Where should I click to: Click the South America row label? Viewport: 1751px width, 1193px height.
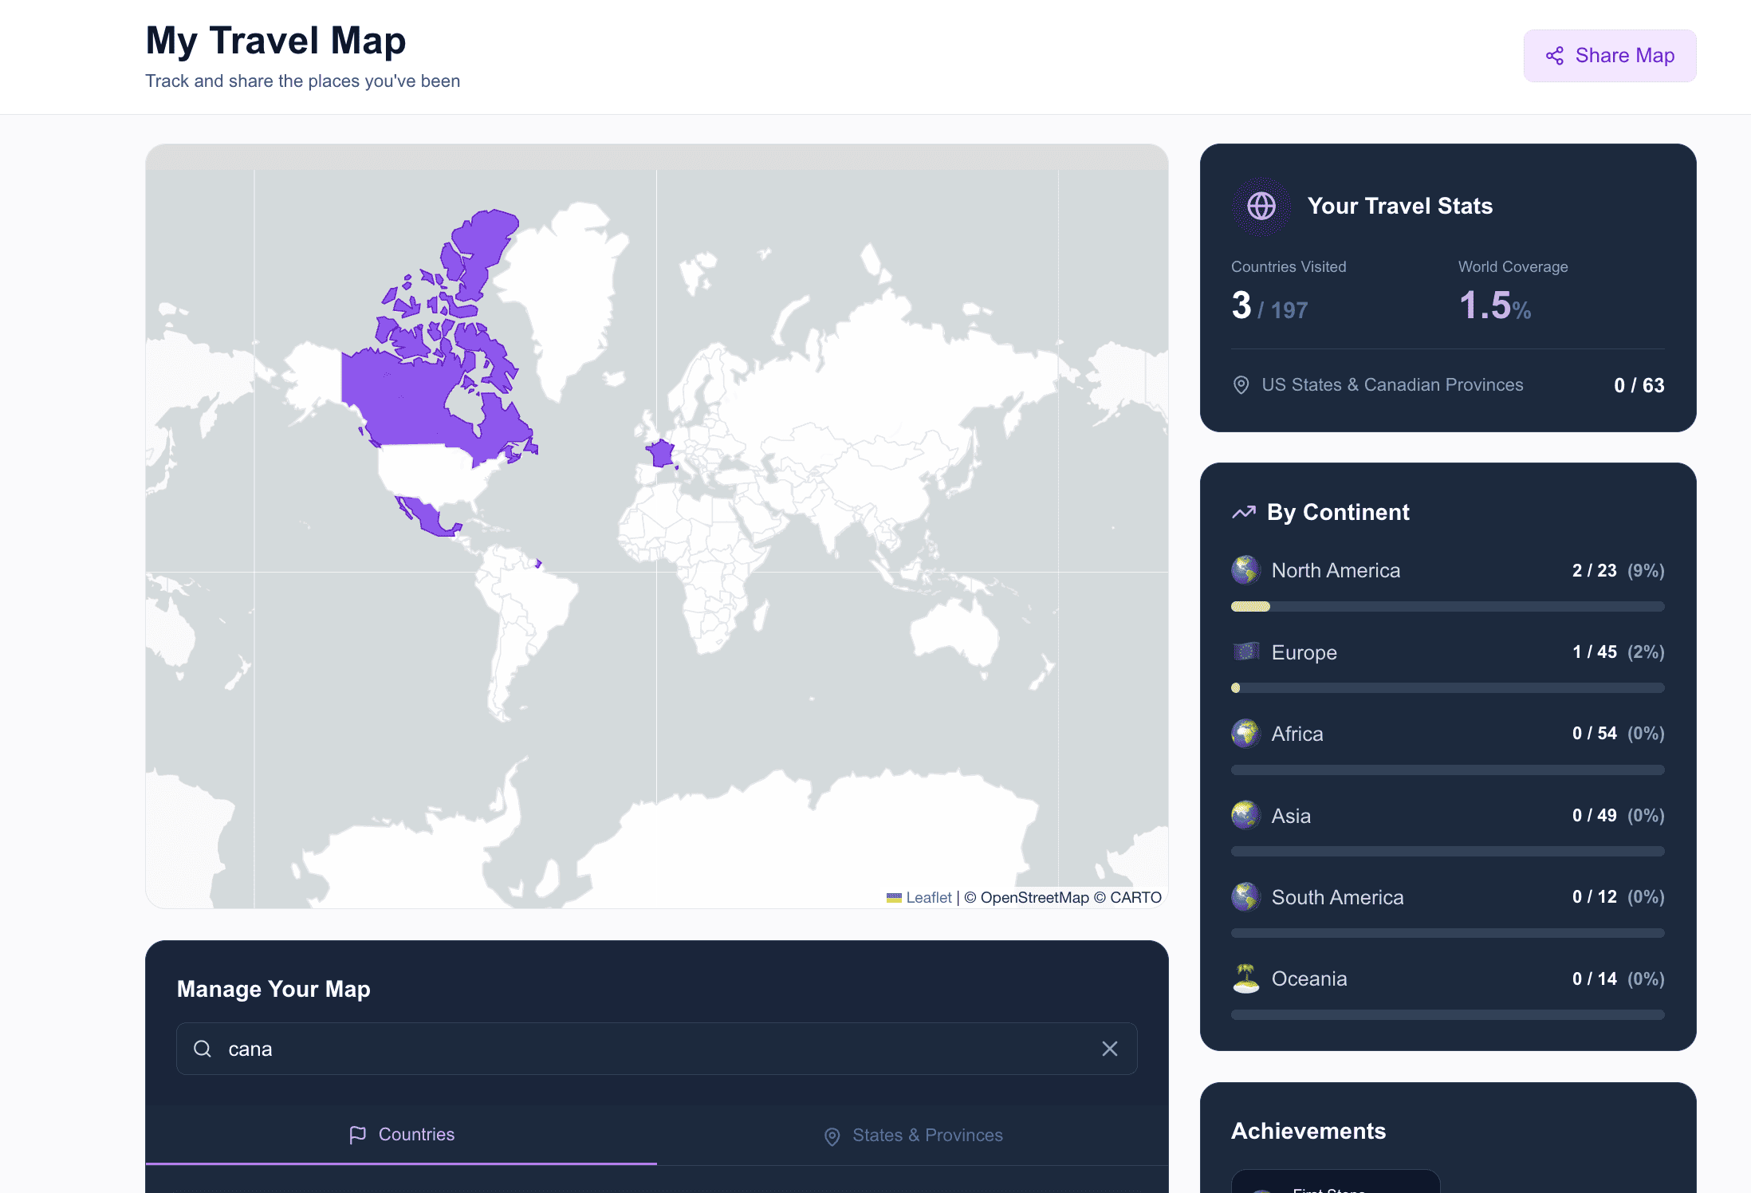(x=1337, y=897)
